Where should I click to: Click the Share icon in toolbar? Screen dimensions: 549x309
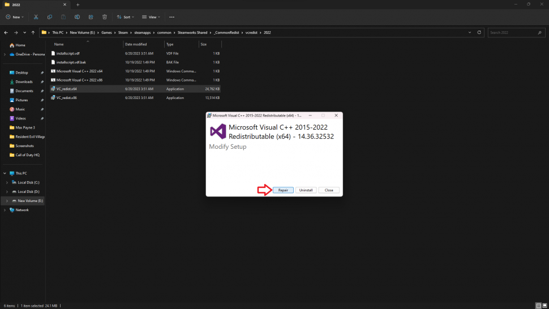[x=91, y=17]
